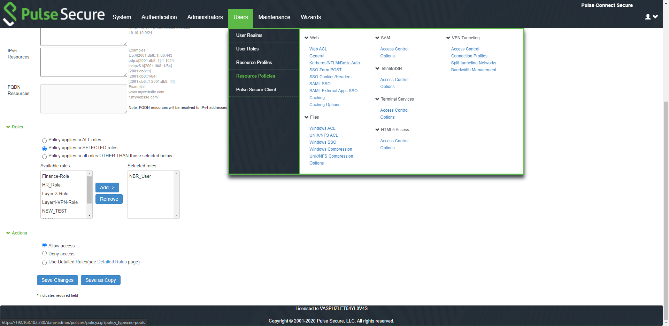Open Web ACL policies
This screenshot has width=669, height=326.
click(x=318, y=49)
